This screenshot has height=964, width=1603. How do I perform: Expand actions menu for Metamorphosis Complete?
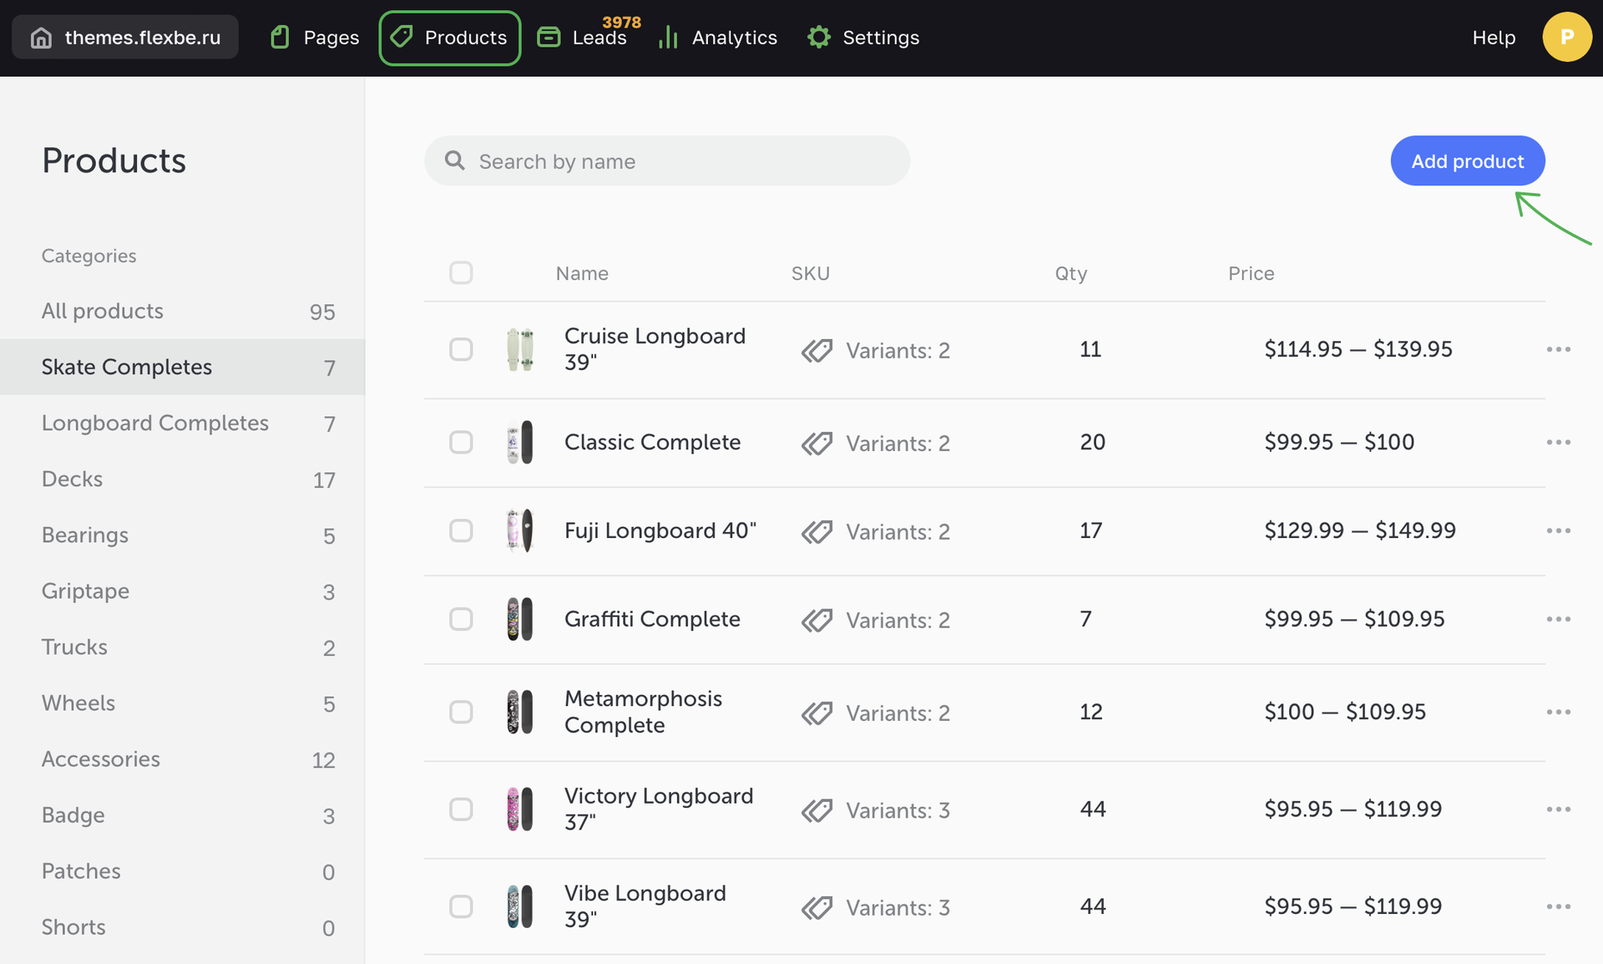click(1558, 712)
